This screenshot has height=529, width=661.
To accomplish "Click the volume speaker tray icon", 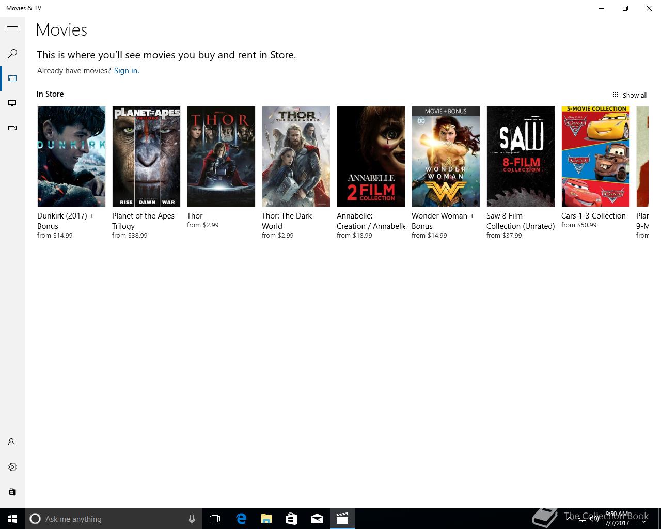I will 594,519.
